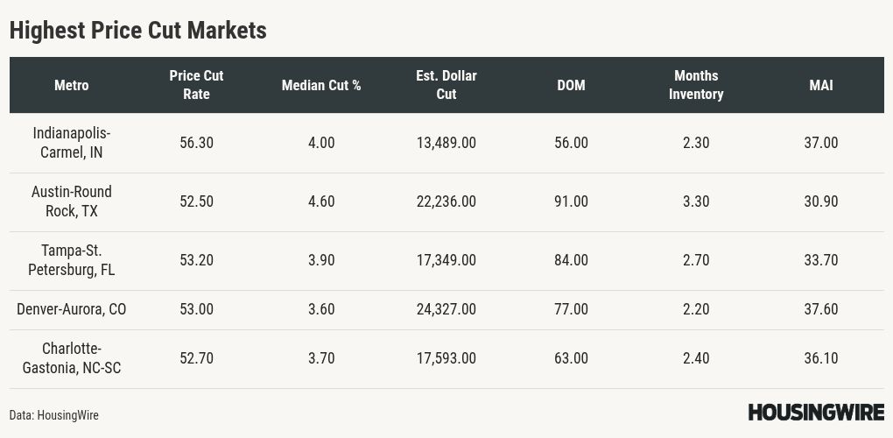This screenshot has height=438, width=893.
Task: Select the MAI column header
Action: coord(821,85)
